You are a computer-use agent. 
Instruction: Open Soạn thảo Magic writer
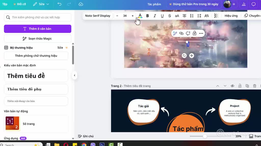pyautogui.click(x=38, y=39)
